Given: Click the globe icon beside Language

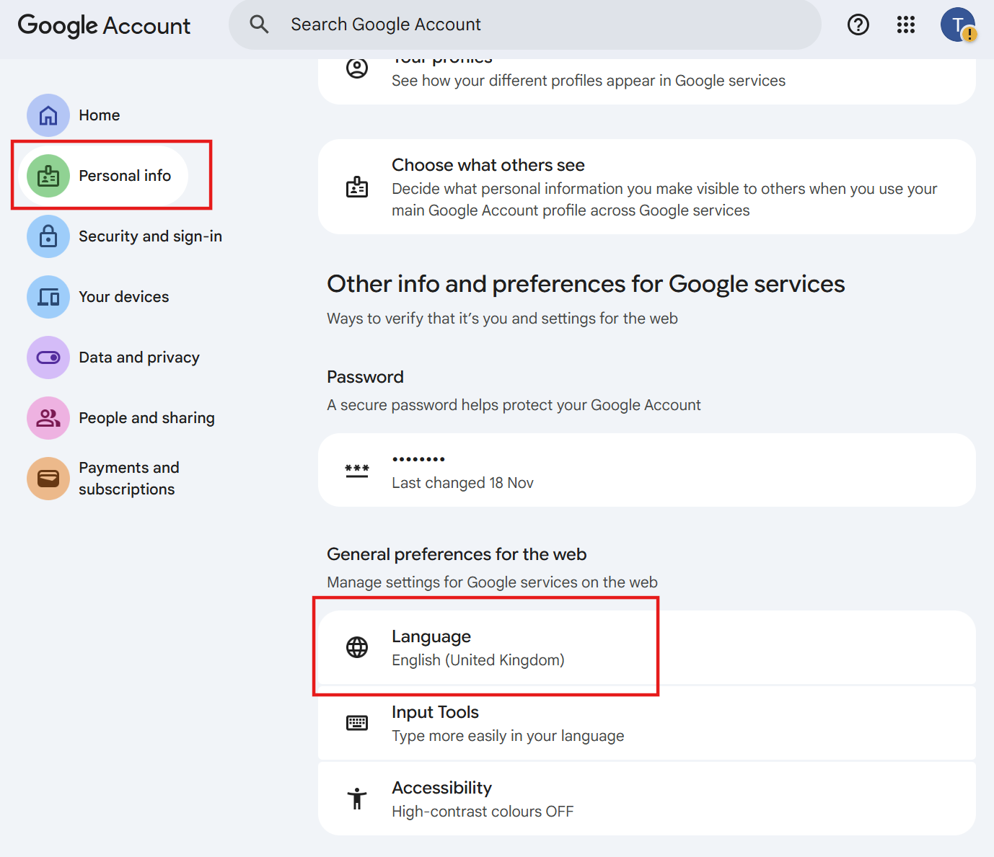Looking at the screenshot, I should (357, 647).
